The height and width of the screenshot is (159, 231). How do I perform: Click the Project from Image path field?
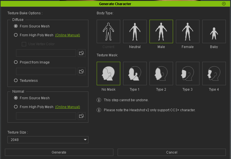pos(46,71)
